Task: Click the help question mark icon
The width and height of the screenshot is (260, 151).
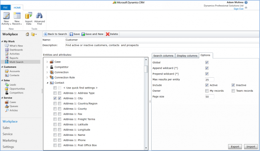Action: pos(246,2)
